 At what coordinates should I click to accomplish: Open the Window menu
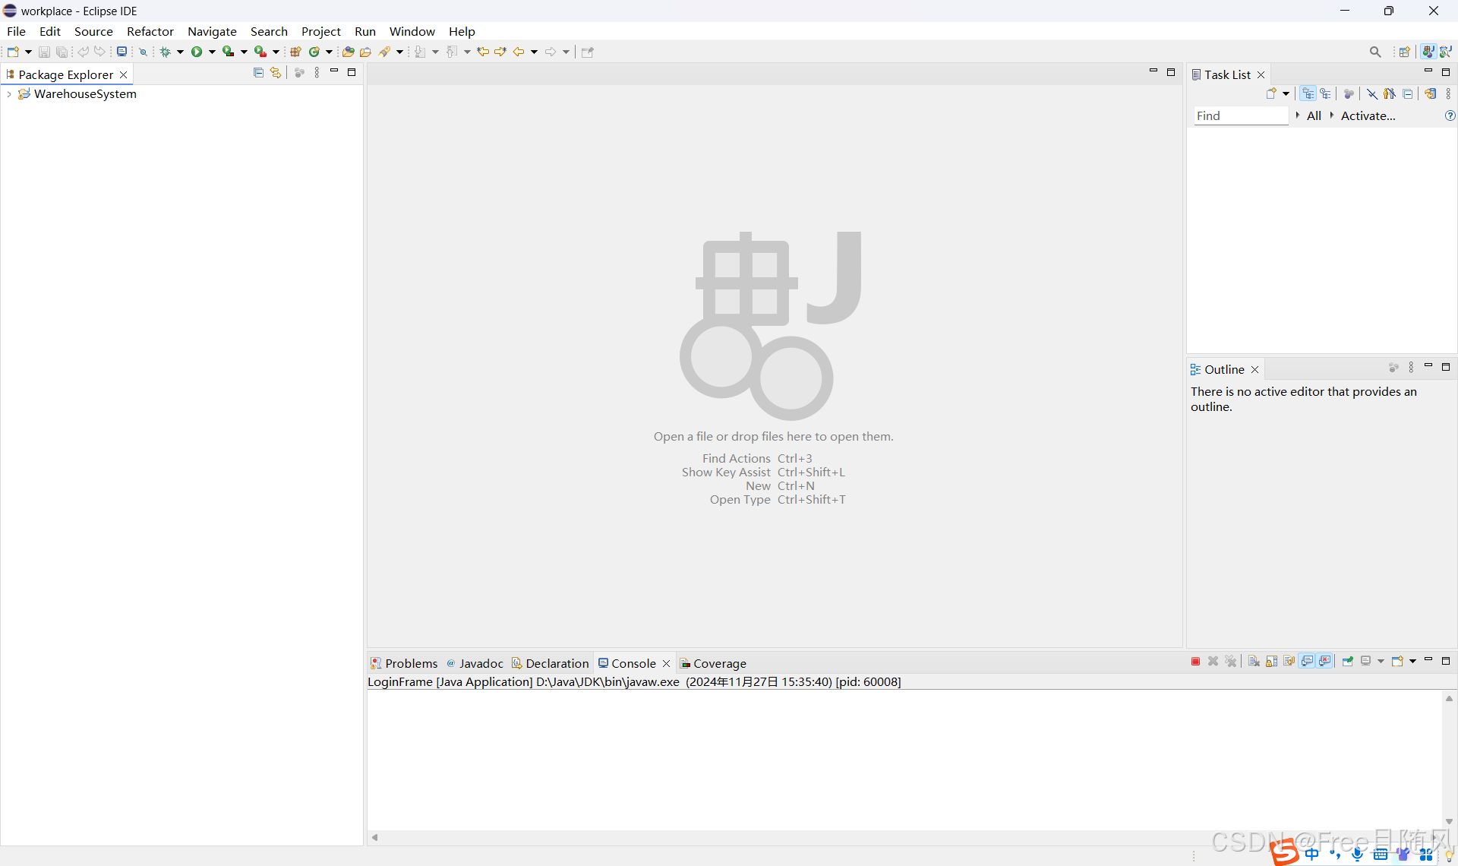412,31
